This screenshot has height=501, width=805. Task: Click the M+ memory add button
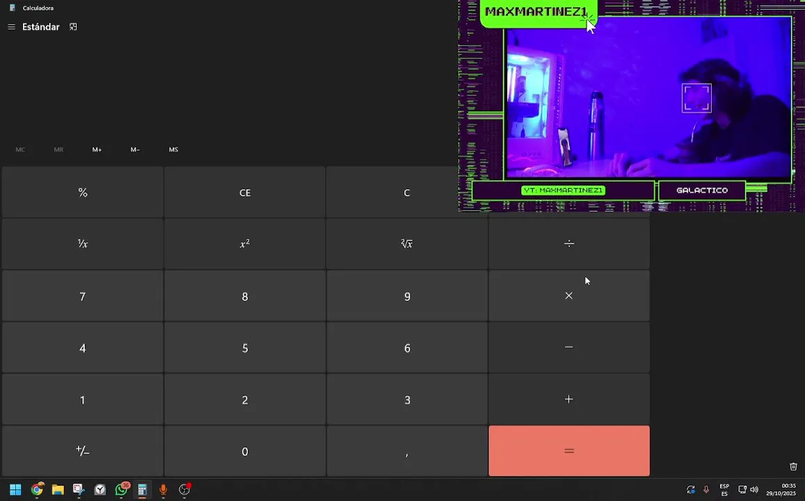(97, 150)
